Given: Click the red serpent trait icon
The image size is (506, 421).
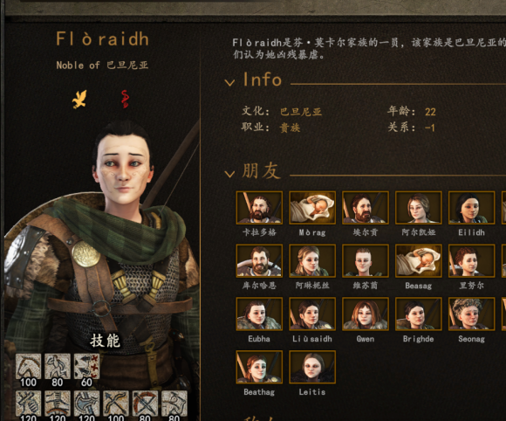Looking at the screenshot, I should pos(125,100).
